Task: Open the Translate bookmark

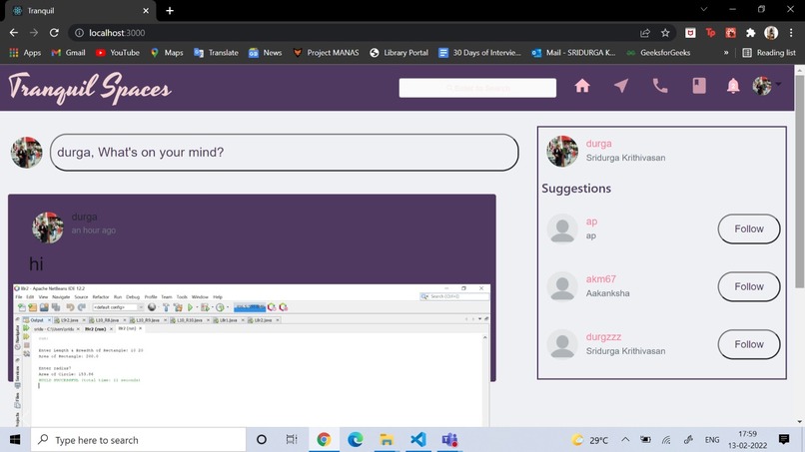Action: click(x=216, y=52)
